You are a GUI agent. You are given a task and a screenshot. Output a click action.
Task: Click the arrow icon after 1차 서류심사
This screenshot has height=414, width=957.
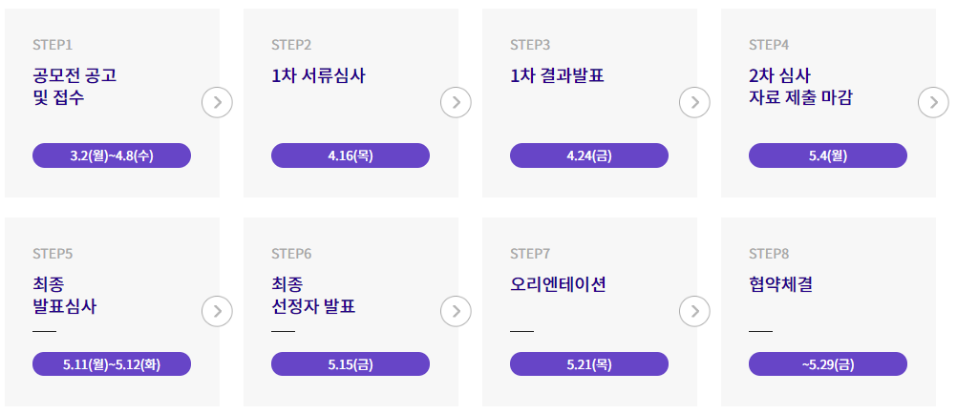pos(456,102)
